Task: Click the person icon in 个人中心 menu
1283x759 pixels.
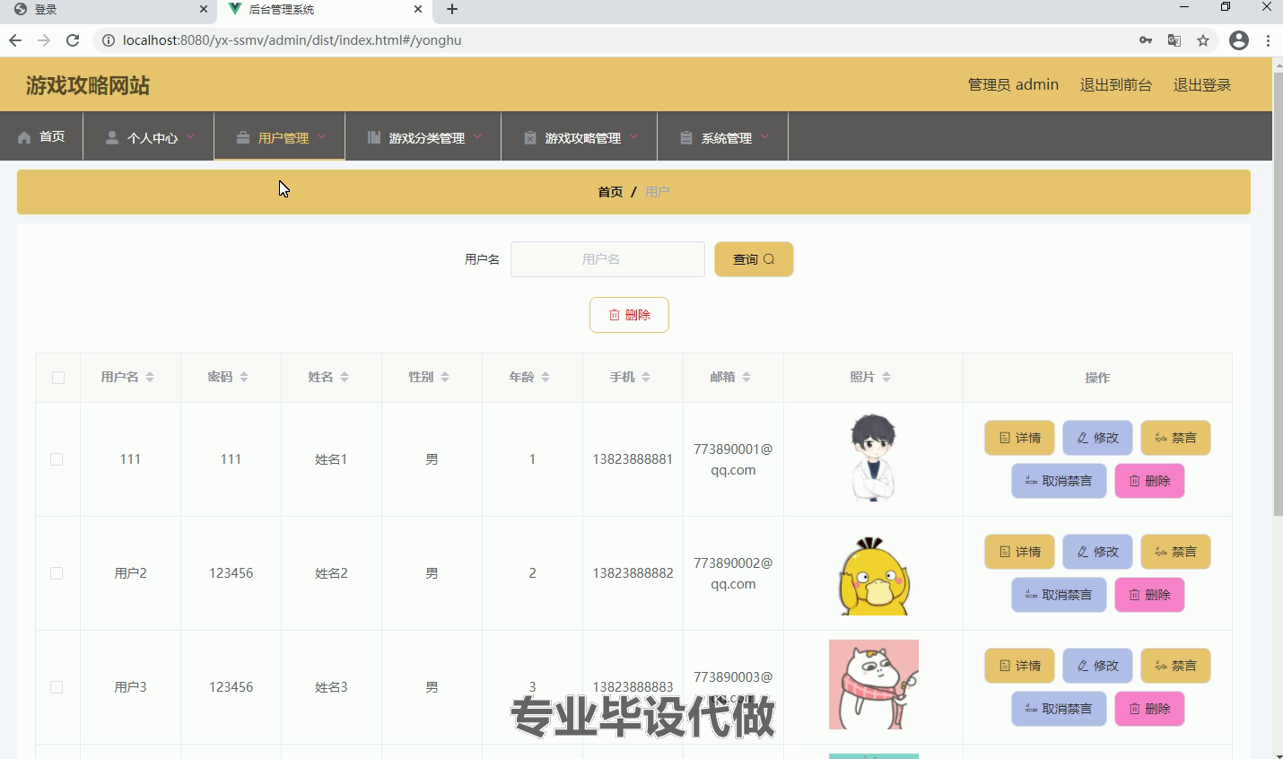Action: point(112,137)
